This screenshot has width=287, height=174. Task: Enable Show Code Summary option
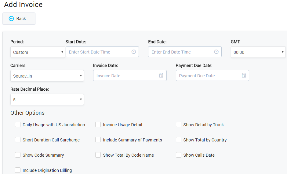pos(18,155)
